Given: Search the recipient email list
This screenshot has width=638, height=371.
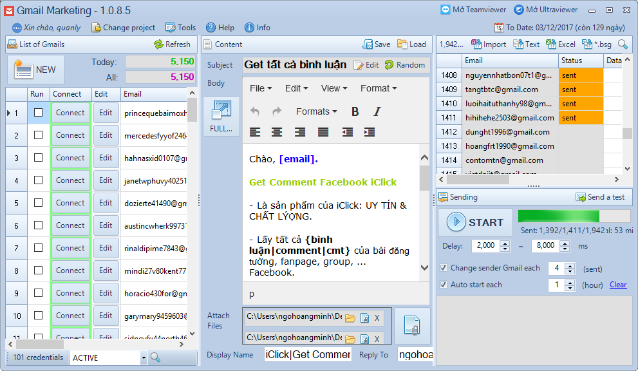Looking at the screenshot, I should pos(623,44).
